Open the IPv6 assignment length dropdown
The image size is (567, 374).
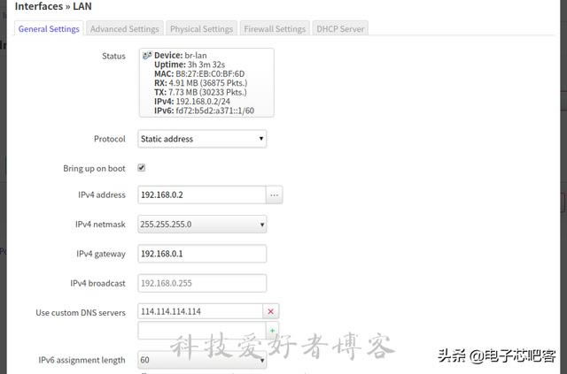(x=202, y=360)
